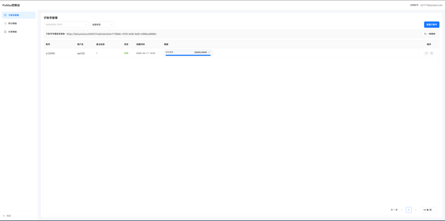Click the 启用 status text
This screenshot has width=445, height=221.
126,53
